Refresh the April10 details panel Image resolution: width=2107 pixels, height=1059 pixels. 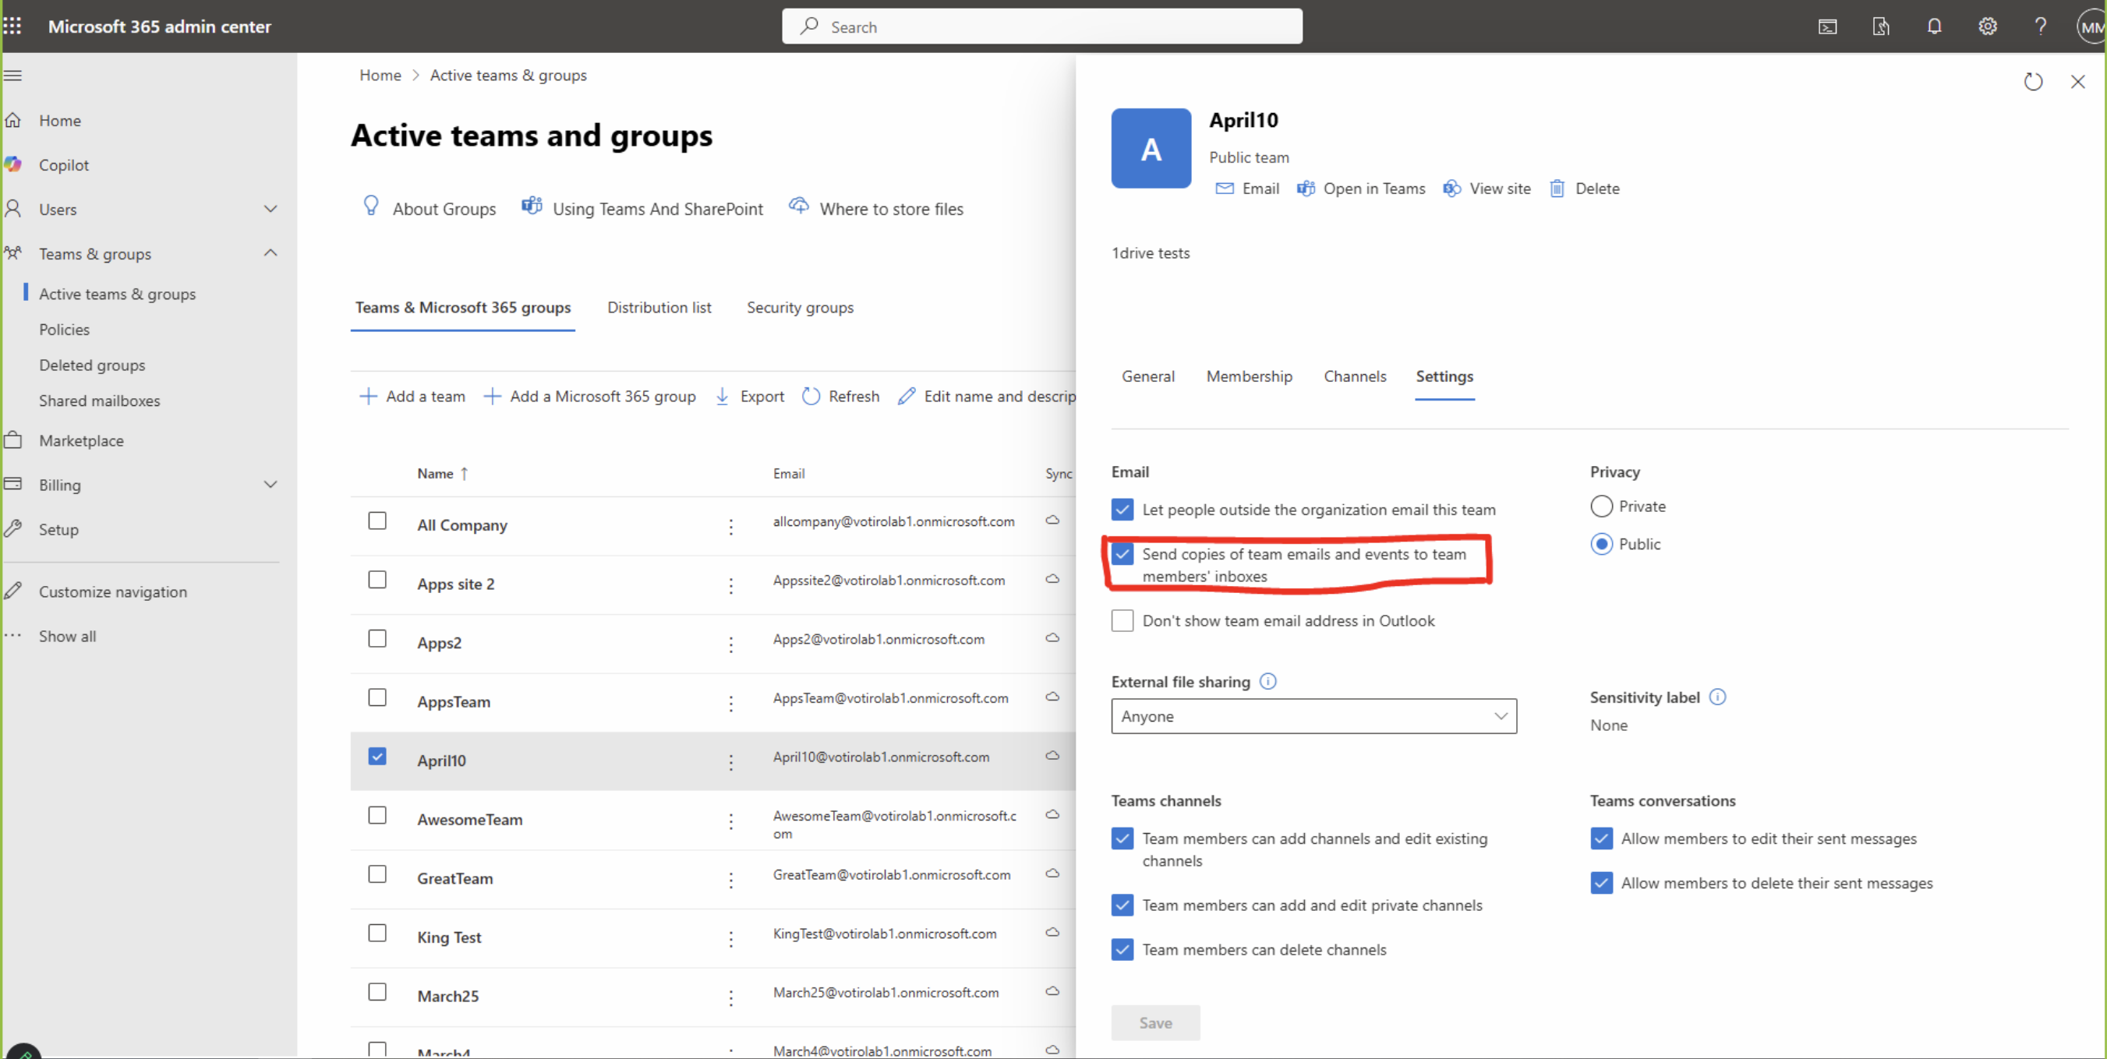click(x=2033, y=82)
